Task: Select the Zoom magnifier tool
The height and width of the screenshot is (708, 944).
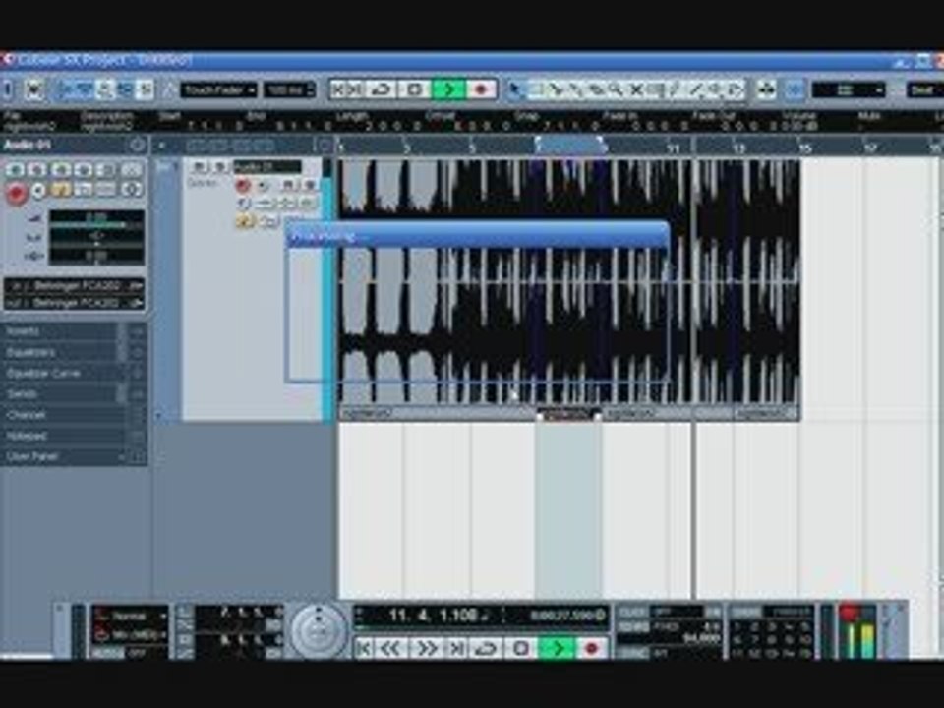Action: click(x=616, y=89)
